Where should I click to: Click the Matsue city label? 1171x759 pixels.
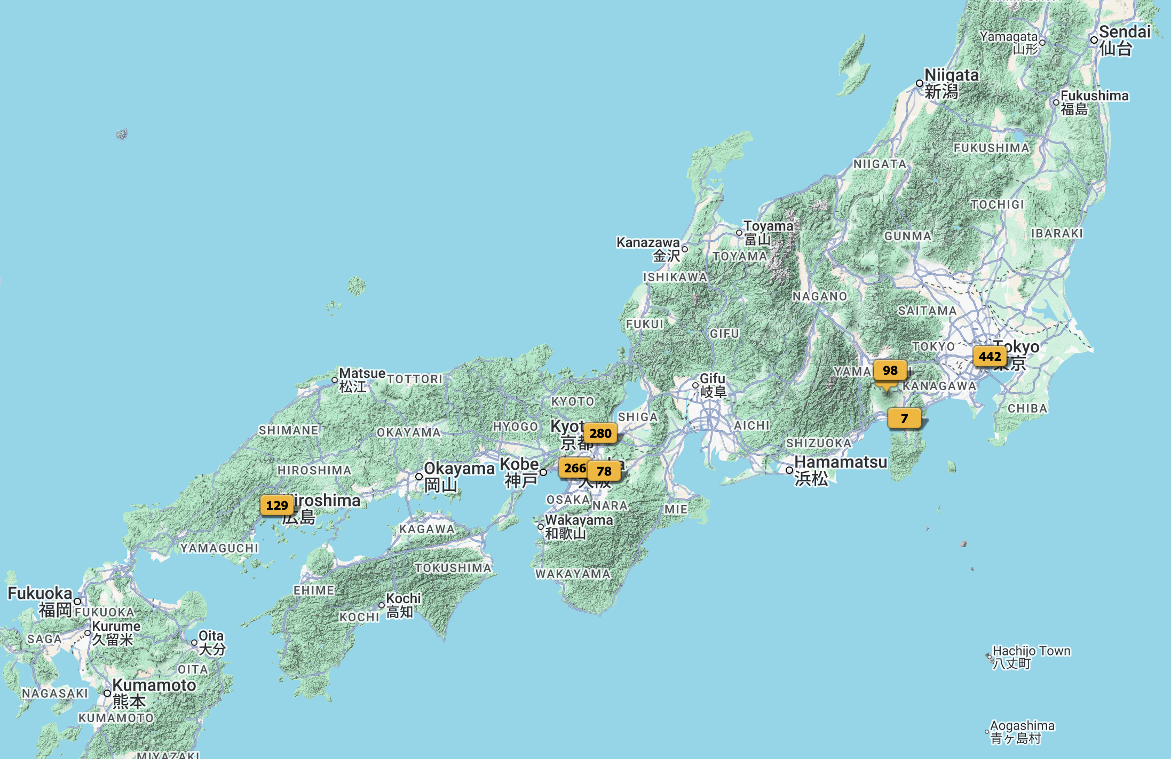click(362, 374)
